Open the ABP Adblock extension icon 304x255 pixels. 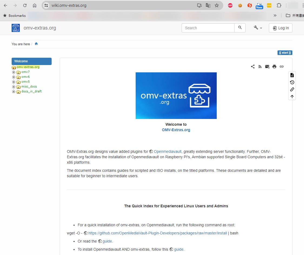click(230, 5)
